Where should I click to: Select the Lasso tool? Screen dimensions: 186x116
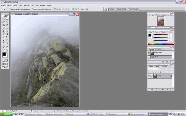tap(3, 22)
